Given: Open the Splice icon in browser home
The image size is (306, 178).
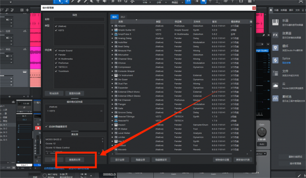Looking at the screenshot, I should click(x=275, y=60).
